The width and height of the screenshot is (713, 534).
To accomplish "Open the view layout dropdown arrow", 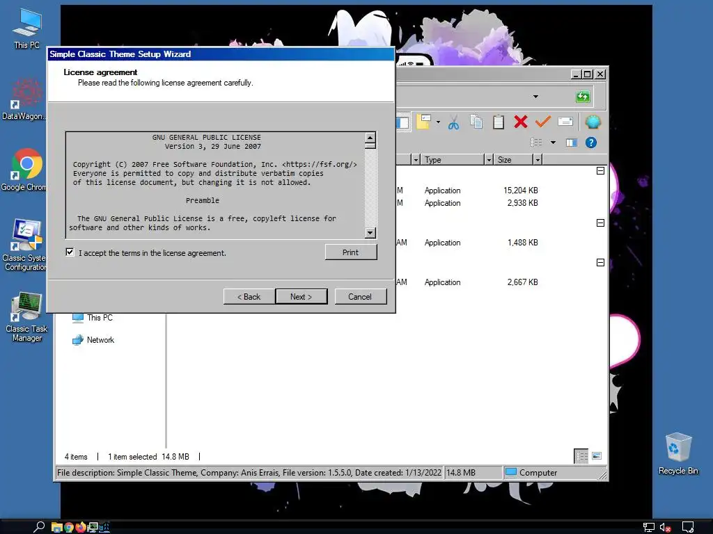I will 553,143.
